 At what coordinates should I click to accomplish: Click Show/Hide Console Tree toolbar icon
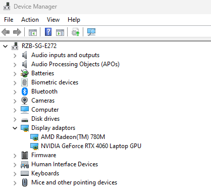pos(33,32)
